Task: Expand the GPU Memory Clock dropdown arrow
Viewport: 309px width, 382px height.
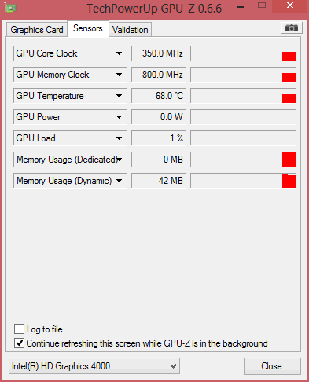Action: [x=119, y=75]
